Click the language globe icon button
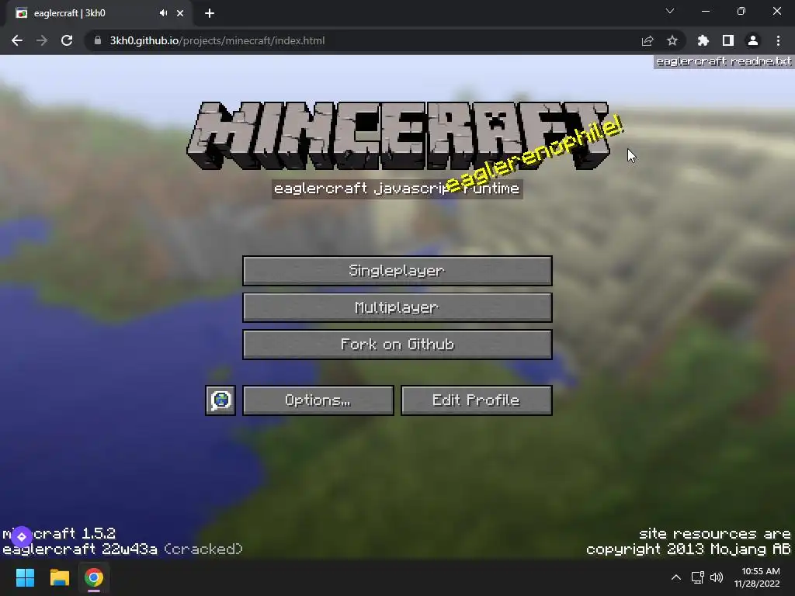 [x=220, y=400]
